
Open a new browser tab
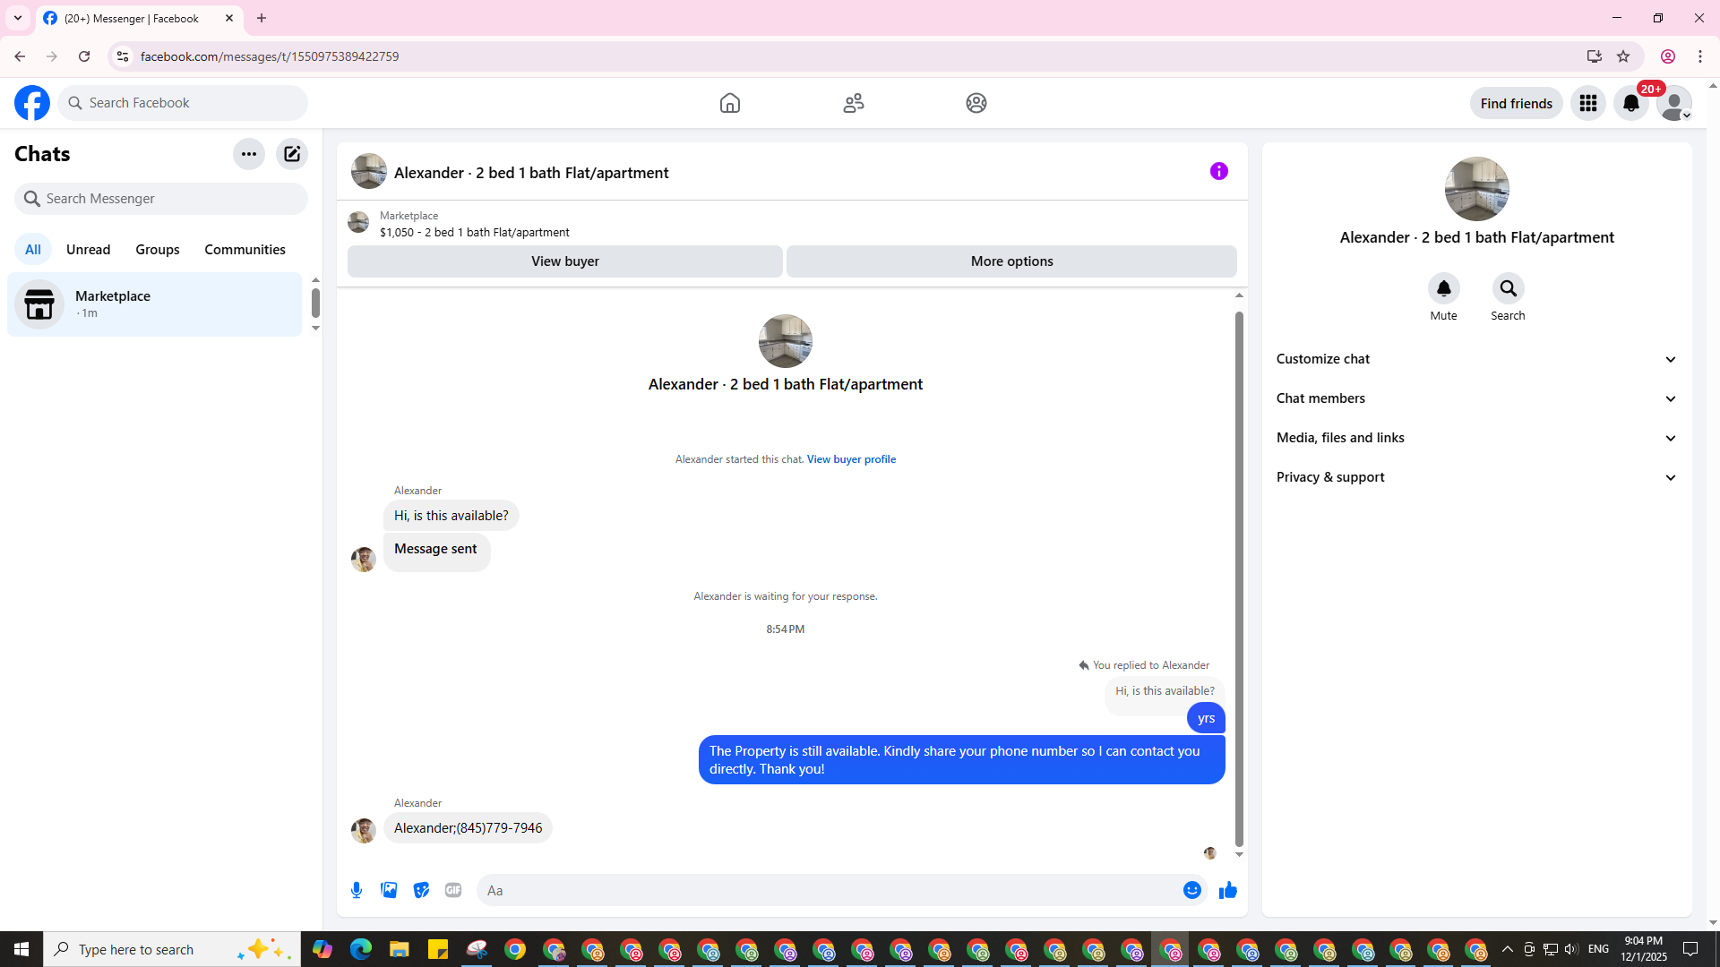pyautogui.click(x=262, y=18)
